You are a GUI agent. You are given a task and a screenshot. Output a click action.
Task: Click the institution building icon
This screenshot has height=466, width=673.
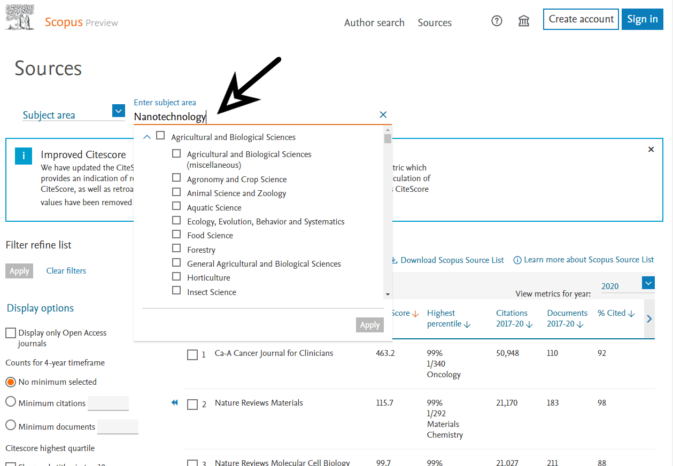coord(524,21)
